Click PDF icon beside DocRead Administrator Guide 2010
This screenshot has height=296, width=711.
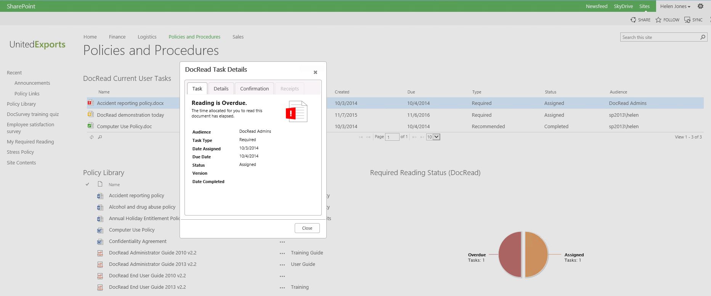click(x=100, y=253)
